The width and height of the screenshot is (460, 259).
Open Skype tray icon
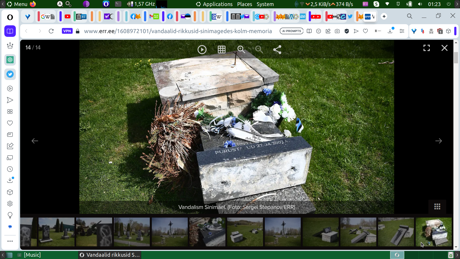[376, 4]
